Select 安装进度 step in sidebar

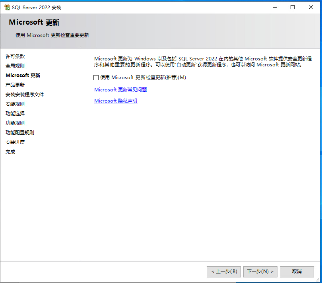point(15,142)
